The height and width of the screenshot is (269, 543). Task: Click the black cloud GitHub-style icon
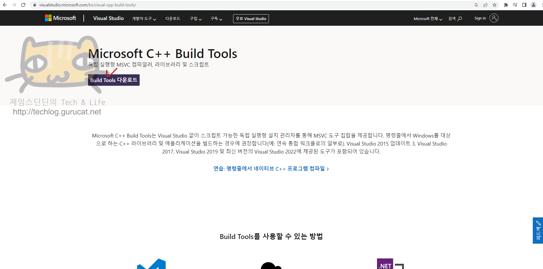tap(271, 266)
